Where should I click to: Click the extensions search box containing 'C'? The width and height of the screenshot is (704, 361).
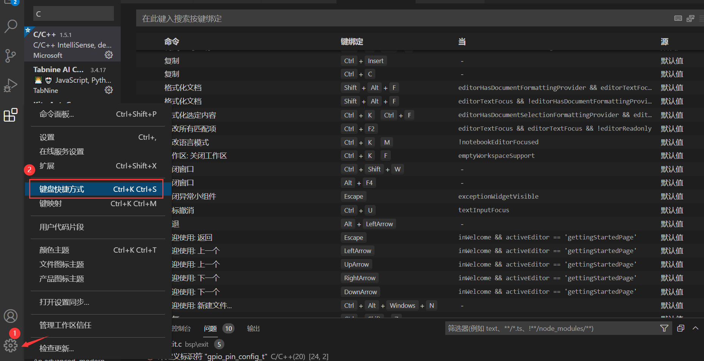tap(73, 14)
